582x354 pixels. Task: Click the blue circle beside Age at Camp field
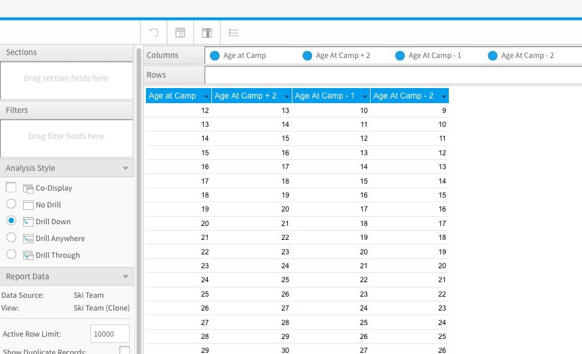214,56
